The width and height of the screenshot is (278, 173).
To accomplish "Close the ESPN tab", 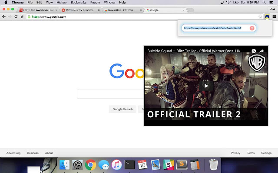I will [56, 10].
